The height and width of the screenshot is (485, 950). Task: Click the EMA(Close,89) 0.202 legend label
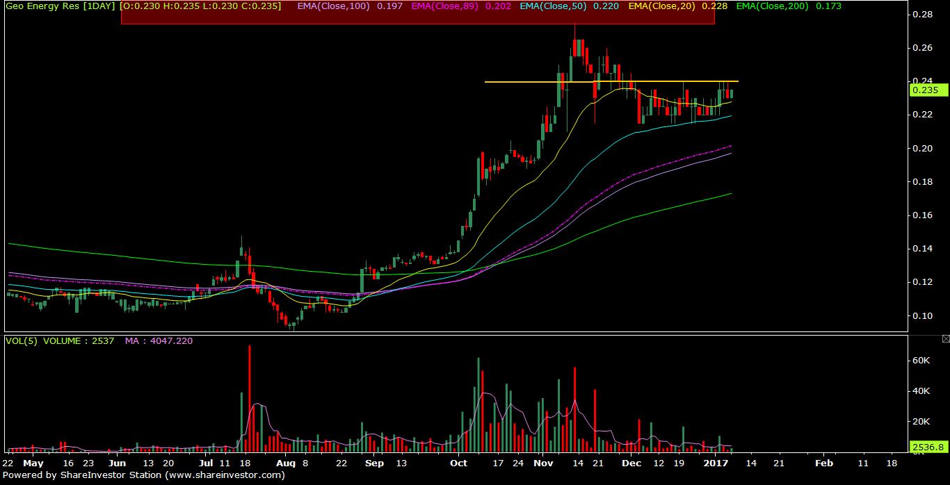pyautogui.click(x=461, y=6)
